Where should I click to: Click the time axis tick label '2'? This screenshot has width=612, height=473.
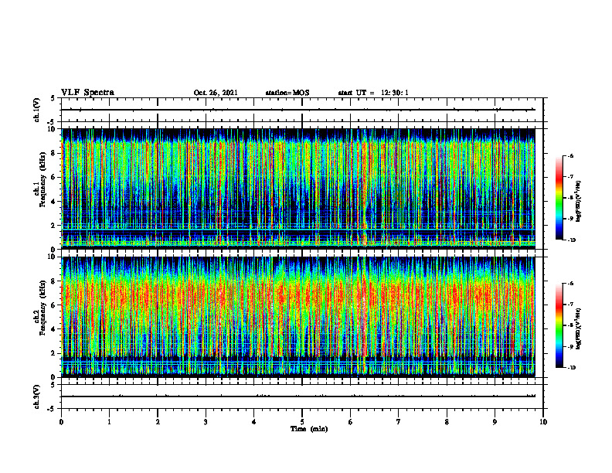pyautogui.click(x=158, y=422)
